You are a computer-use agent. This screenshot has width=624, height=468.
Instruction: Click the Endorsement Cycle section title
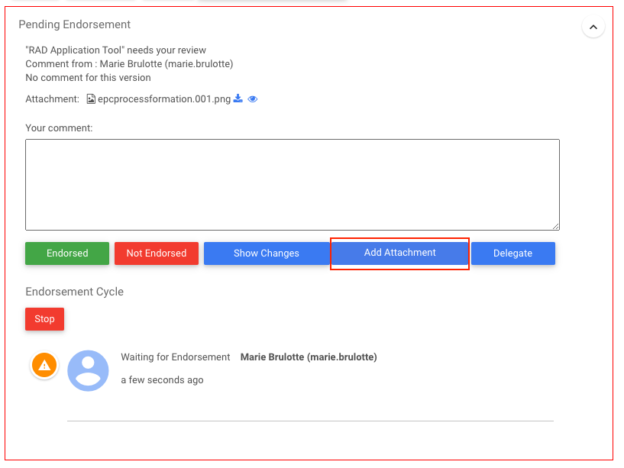74,292
